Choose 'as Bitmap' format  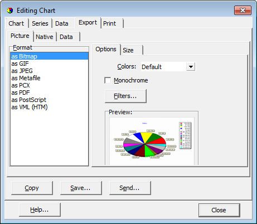coord(49,56)
